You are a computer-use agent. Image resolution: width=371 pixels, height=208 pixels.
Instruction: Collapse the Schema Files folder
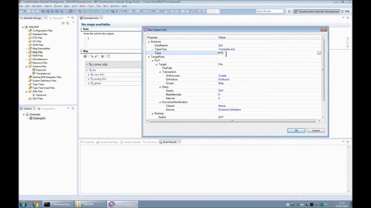coord(27,67)
